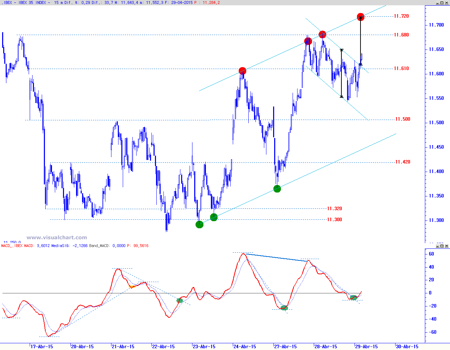The height and width of the screenshot is (350, 450).
Task: Minimize the MACD indicator pane
Action: pos(437,246)
